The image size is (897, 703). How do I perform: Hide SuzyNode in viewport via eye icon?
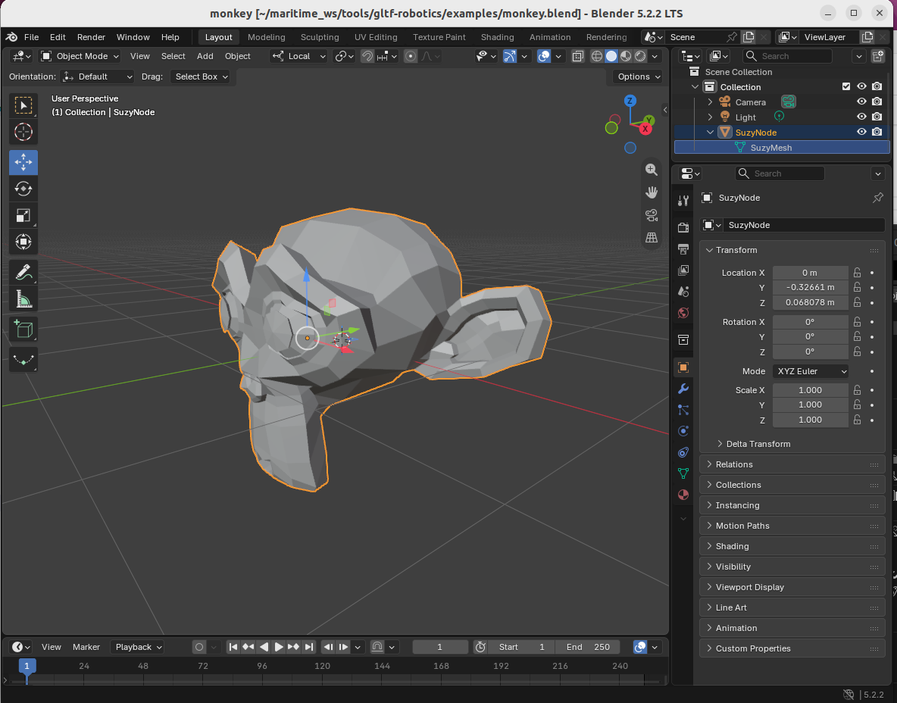[x=861, y=132]
